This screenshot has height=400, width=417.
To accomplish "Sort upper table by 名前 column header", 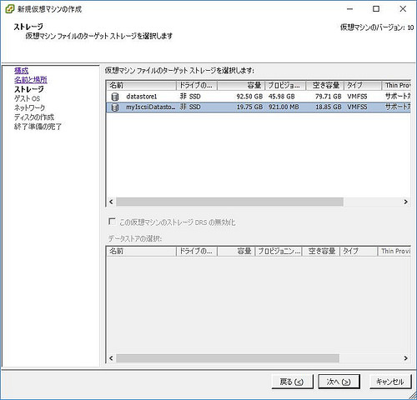I will [142, 85].
